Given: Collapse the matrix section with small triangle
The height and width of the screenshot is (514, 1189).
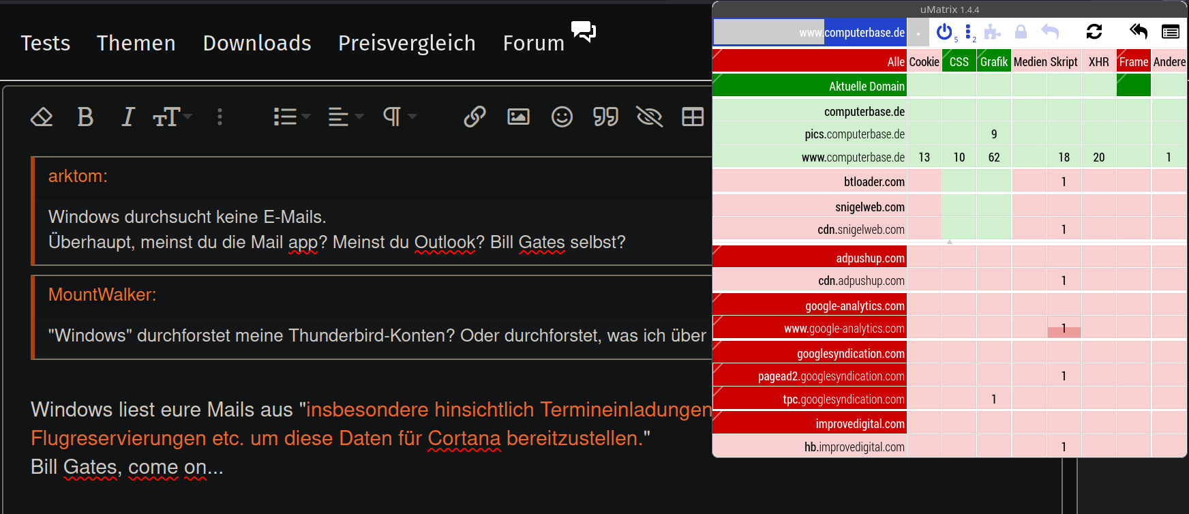Looking at the screenshot, I should click(x=949, y=242).
